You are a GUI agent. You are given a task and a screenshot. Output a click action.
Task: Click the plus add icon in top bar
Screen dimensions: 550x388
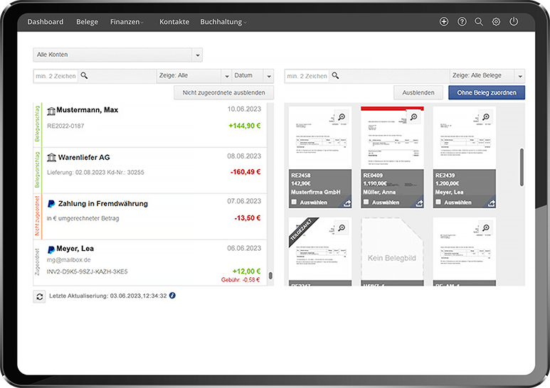[x=444, y=22]
